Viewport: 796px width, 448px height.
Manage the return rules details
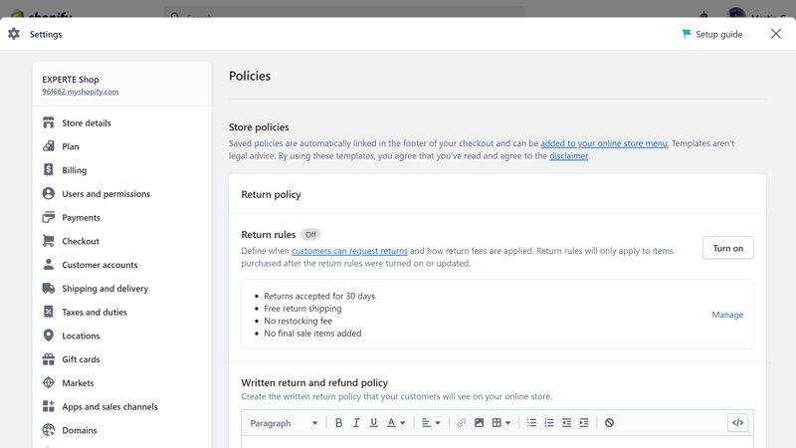click(x=727, y=315)
